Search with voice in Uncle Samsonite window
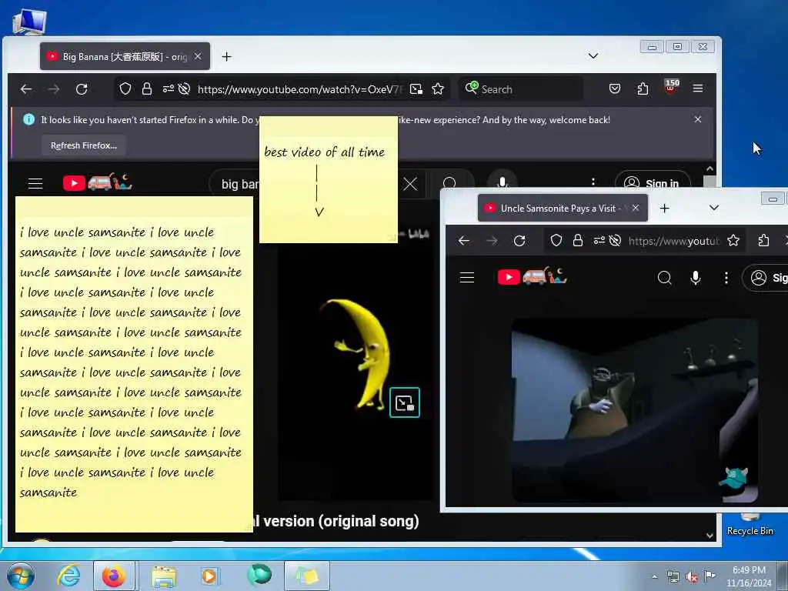 tap(696, 277)
